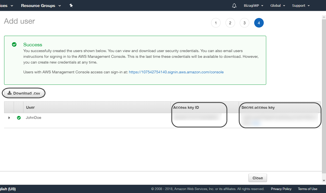Go to step 3 circle

(x=244, y=23)
